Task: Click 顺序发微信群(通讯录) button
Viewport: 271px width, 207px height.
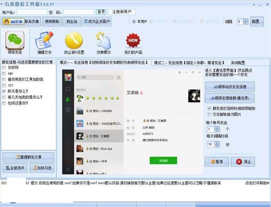Action: [x=230, y=98]
